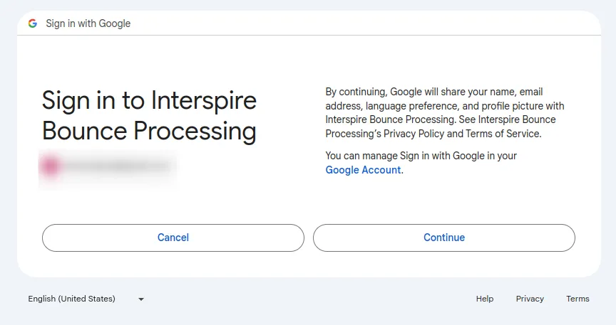Select the Continue button
This screenshot has height=325, width=616.
point(444,238)
